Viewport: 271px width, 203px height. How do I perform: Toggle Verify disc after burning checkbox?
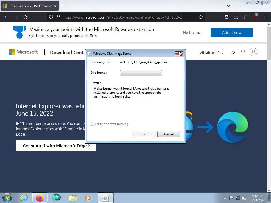pos(92,124)
